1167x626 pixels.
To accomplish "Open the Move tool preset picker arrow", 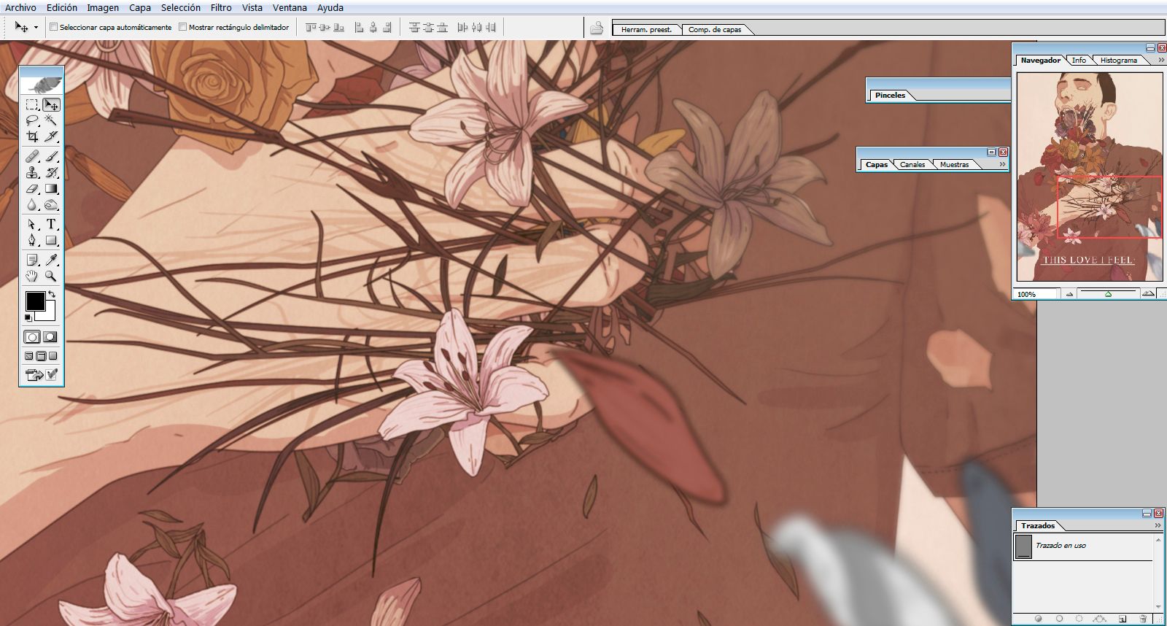I will [x=36, y=28].
